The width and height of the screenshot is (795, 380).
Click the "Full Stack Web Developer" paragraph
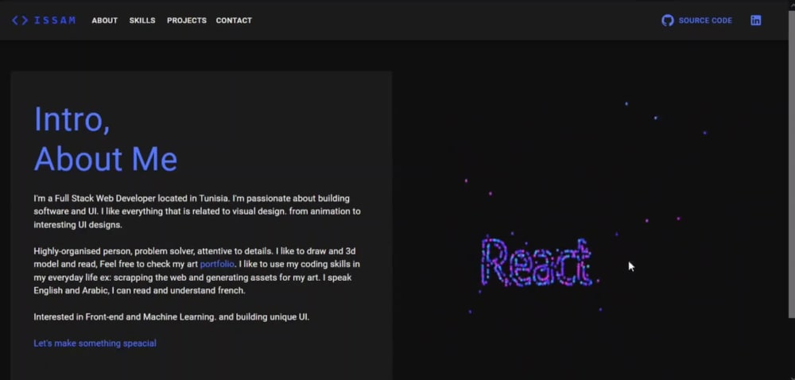tap(197, 211)
